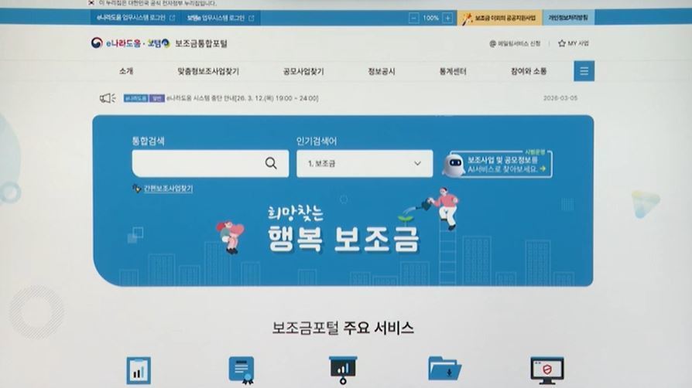The width and height of the screenshot is (692, 388).
Task: Click the 간편보조사업찾기 link
Action: click(x=167, y=189)
